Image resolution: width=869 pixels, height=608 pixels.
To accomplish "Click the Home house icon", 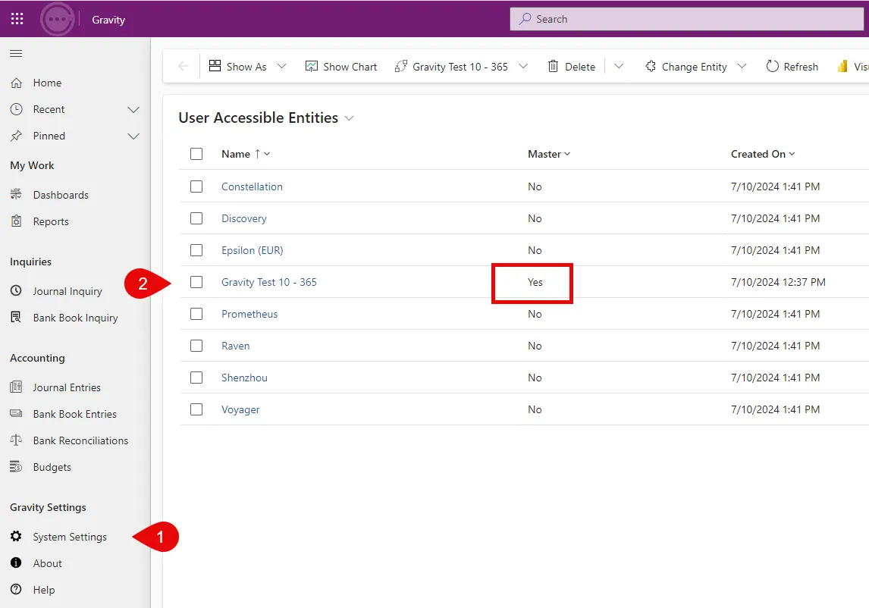I will click(17, 83).
